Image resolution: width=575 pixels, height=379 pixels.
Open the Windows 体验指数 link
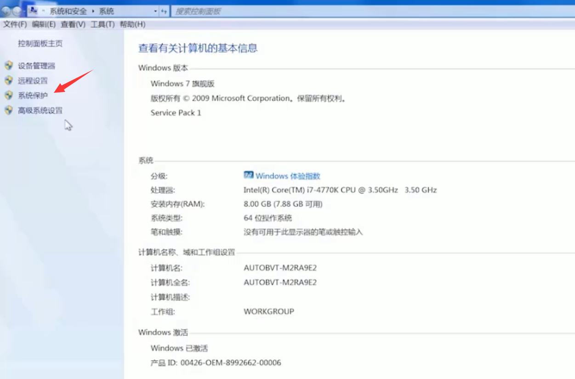click(x=287, y=175)
